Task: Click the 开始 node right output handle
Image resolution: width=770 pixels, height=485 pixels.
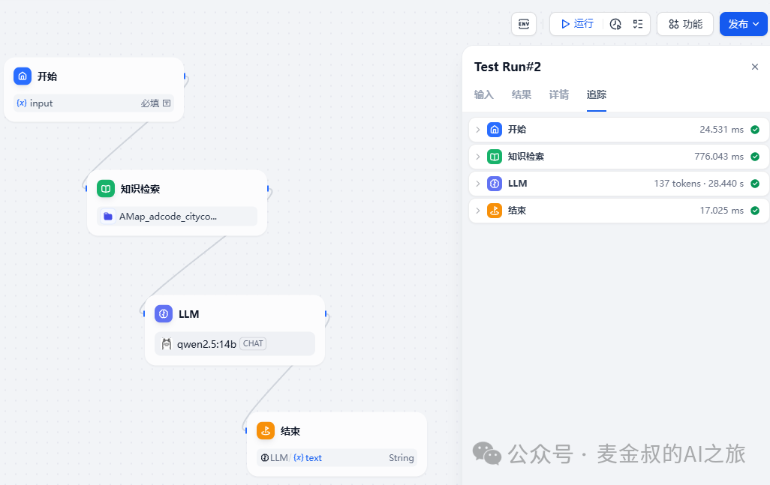Action: pos(185,76)
